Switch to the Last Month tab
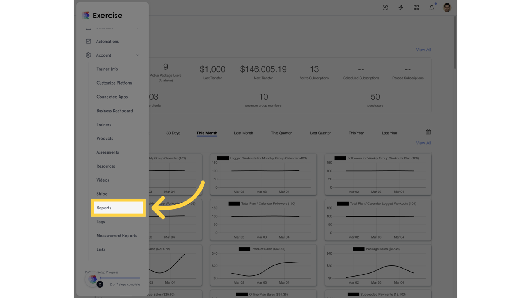This screenshot has width=531, height=298. [x=243, y=133]
